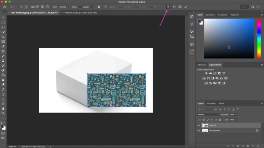Image resolution: width=264 pixels, height=148 pixels.
Task: Click the Share button
Action: 244,7
